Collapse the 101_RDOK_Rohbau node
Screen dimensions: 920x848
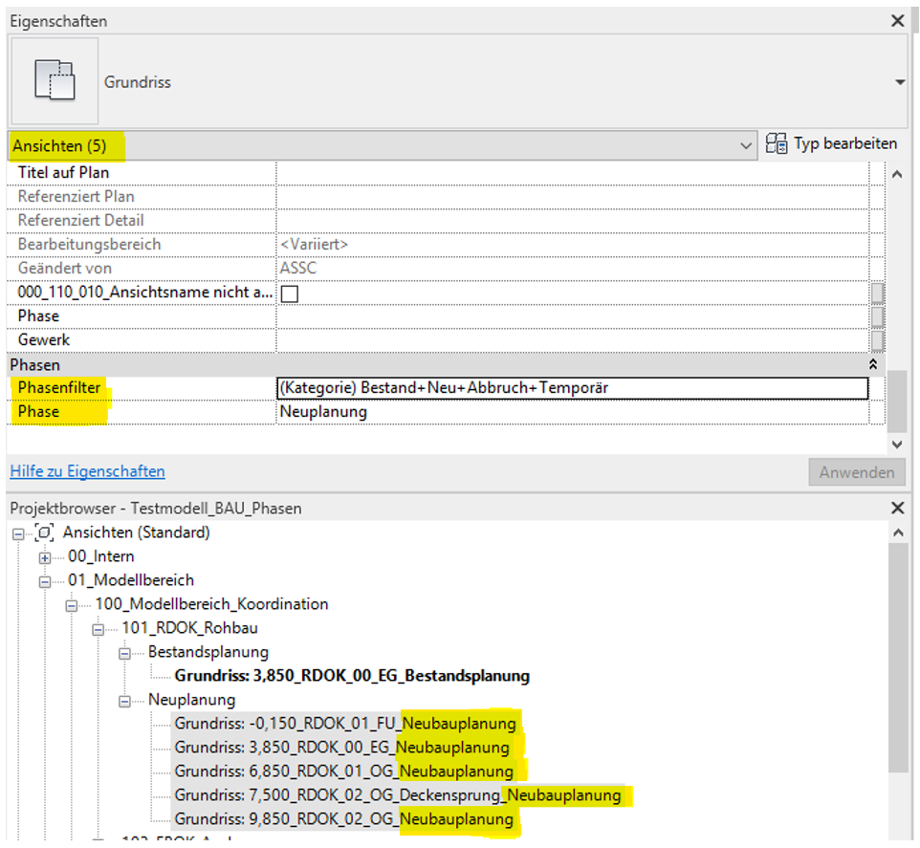click(x=98, y=628)
